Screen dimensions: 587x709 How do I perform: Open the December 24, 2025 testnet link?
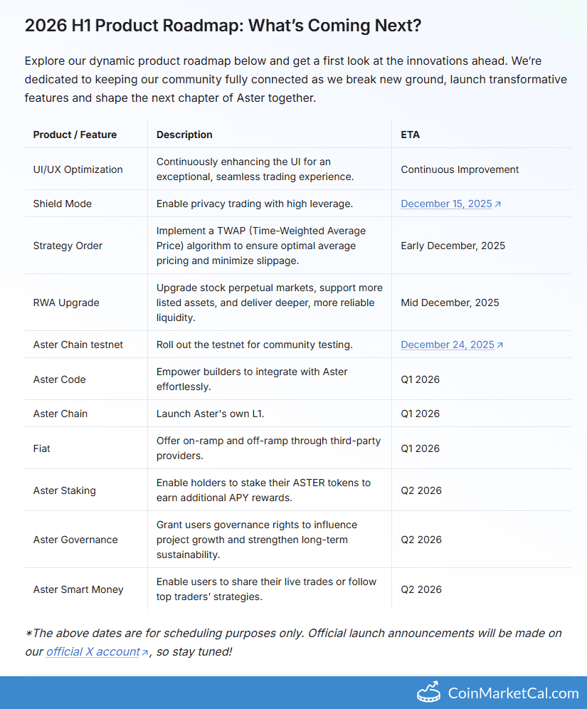click(x=447, y=345)
